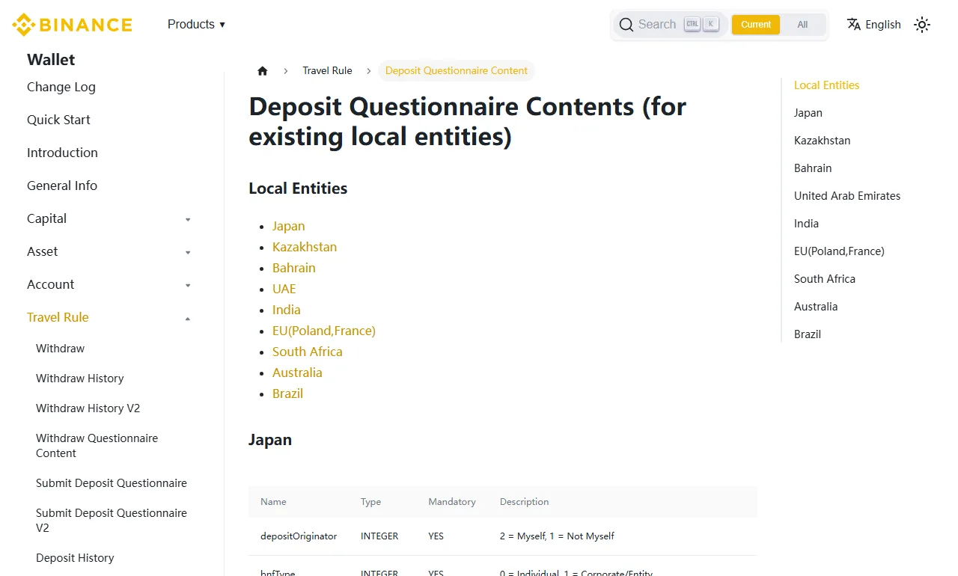The width and height of the screenshot is (958, 576).
Task: Select the Current search scope toggle
Action: coord(756,25)
